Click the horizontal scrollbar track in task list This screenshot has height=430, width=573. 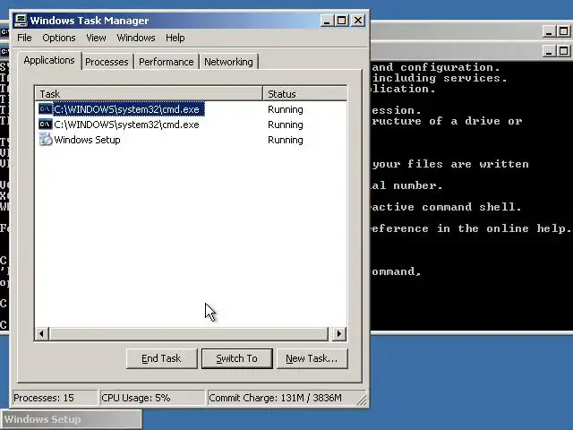(x=189, y=333)
